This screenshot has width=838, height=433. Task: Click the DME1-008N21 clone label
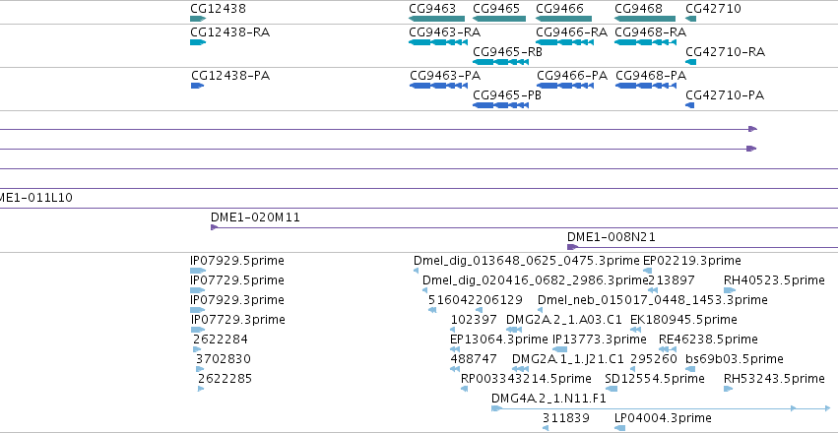pos(611,237)
